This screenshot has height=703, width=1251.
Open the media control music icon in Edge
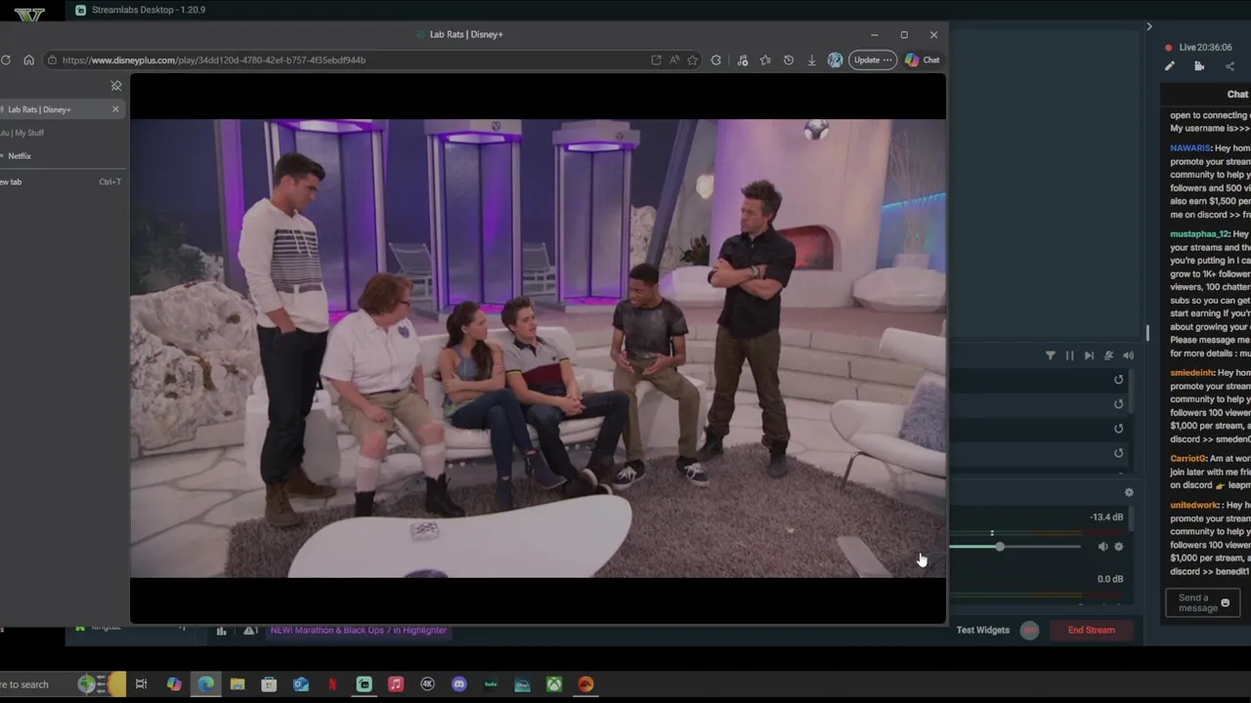[743, 61]
